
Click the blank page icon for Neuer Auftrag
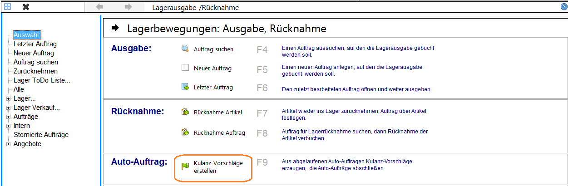coord(185,68)
